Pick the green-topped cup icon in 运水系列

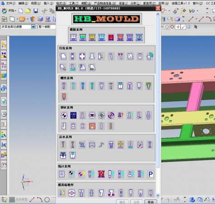pyautogui.click(x=72, y=155)
